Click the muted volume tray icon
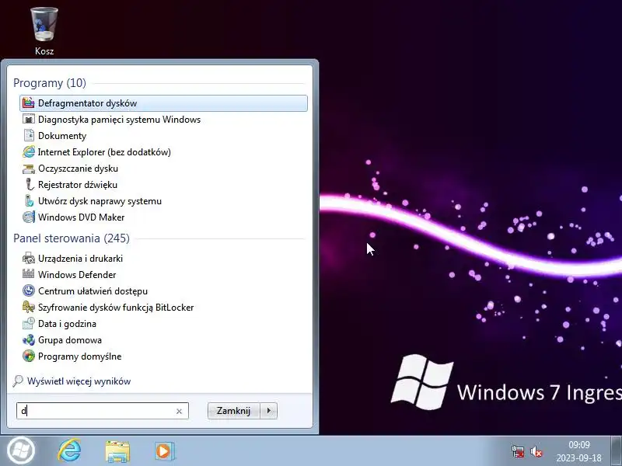 [x=536, y=451]
